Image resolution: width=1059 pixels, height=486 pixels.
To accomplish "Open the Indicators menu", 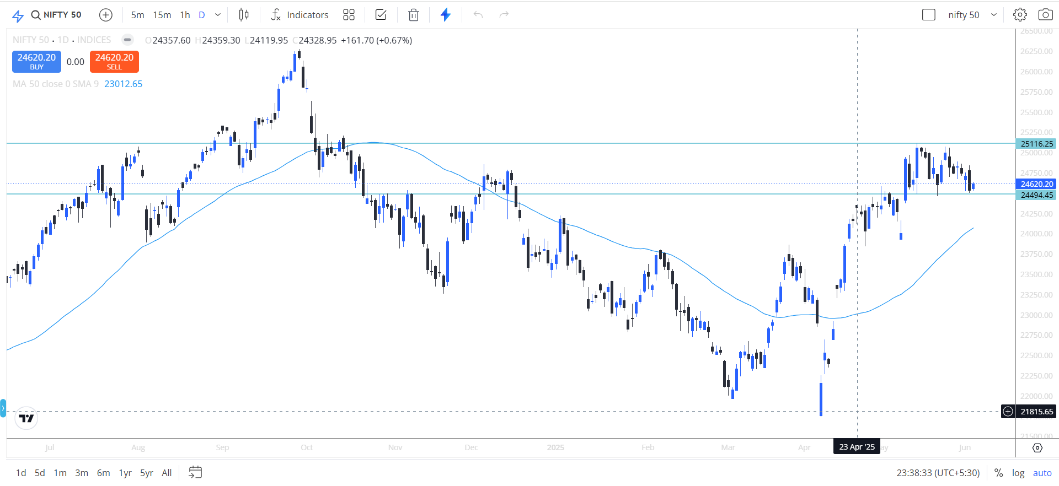I will 299,15.
